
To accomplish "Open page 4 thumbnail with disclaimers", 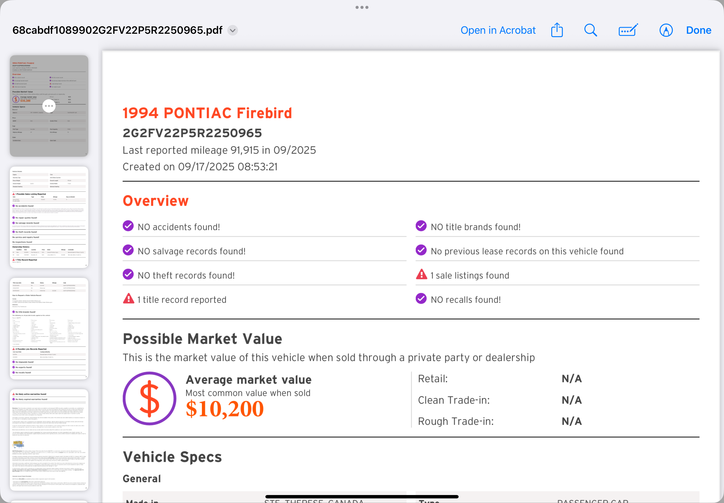I will [49, 440].
